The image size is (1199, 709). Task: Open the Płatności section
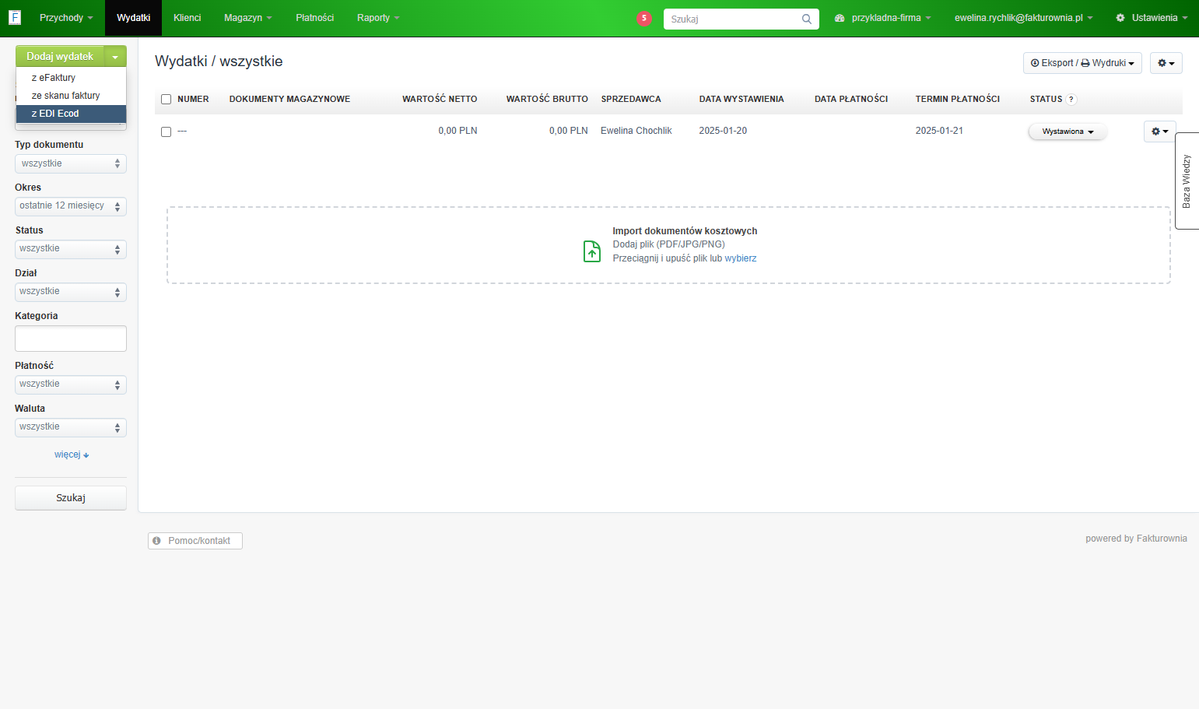pos(314,18)
